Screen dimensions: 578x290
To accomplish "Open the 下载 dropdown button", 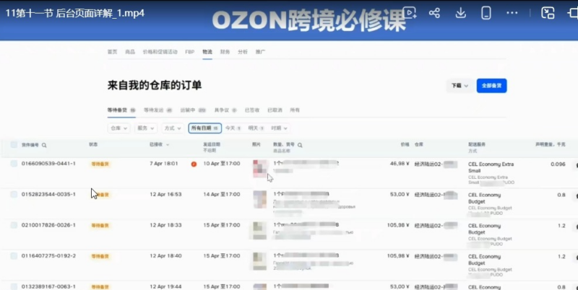I will click(x=460, y=86).
